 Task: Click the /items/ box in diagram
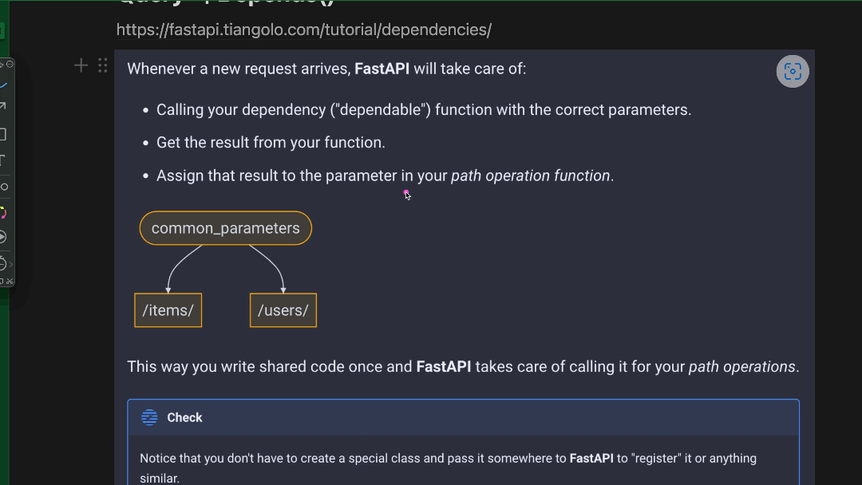[x=168, y=310]
